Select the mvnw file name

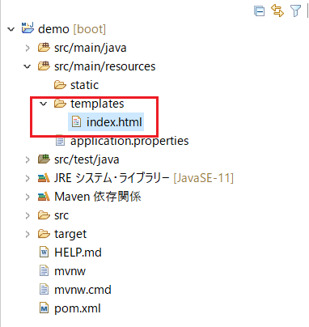click(70, 271)
